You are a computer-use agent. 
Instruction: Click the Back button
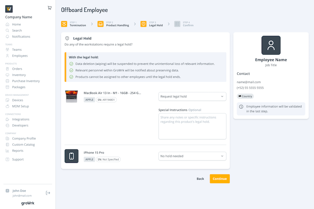click(200, 179)
